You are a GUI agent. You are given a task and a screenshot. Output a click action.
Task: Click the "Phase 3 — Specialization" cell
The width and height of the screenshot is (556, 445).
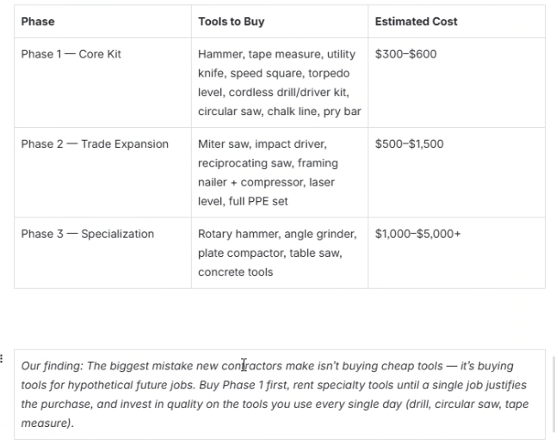click(88, 233)
